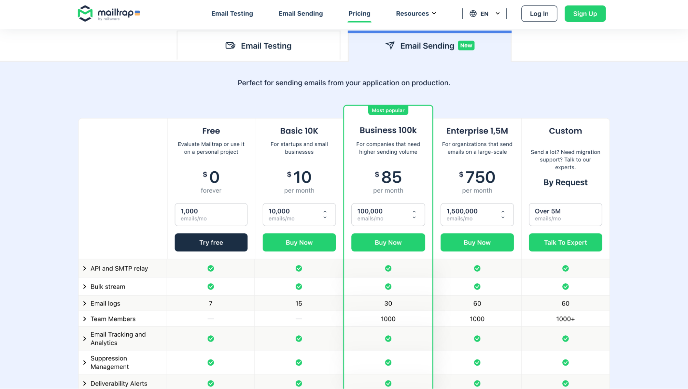Viewport: 688px width, 389px height.
Task: Click Buy Now for Business 100k plan
Action: click(x=388, y=242)
